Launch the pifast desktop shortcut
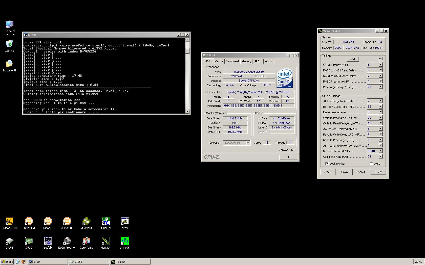The width and height of the screenshot is (425, 265). click(125, 223)
